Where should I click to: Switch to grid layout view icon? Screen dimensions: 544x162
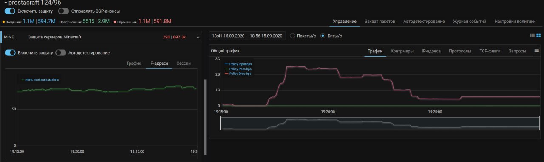538,36
